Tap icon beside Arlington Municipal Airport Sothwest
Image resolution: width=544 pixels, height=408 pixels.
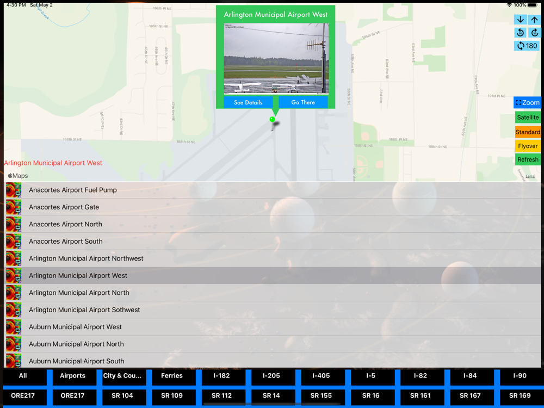14,310
